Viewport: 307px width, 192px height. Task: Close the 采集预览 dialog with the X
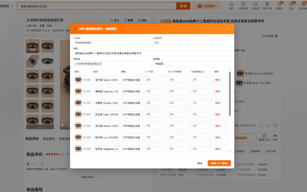tap(228, 29)
